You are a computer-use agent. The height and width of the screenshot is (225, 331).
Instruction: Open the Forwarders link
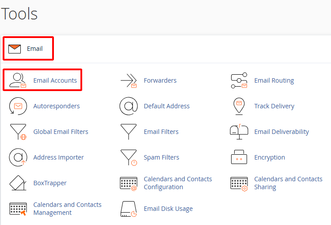click(x=160, y=80)
